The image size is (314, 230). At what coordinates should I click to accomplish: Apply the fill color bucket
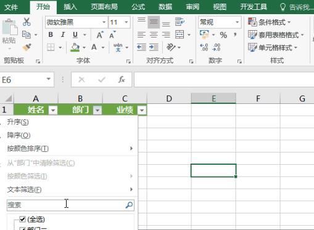(x=75, y=47)
